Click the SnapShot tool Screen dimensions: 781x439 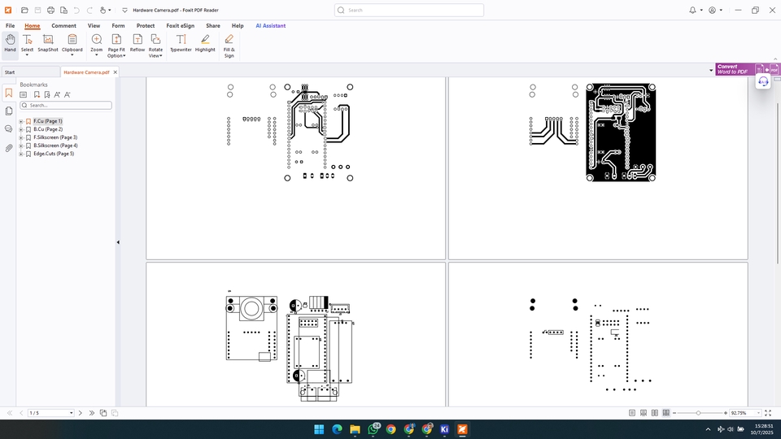(48, 43)
